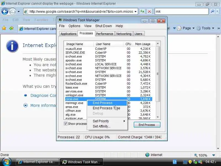The height and width of the screenshot is (166, 221).
Task: Open Task Manager Options menu
Action: tap(74, 26)
